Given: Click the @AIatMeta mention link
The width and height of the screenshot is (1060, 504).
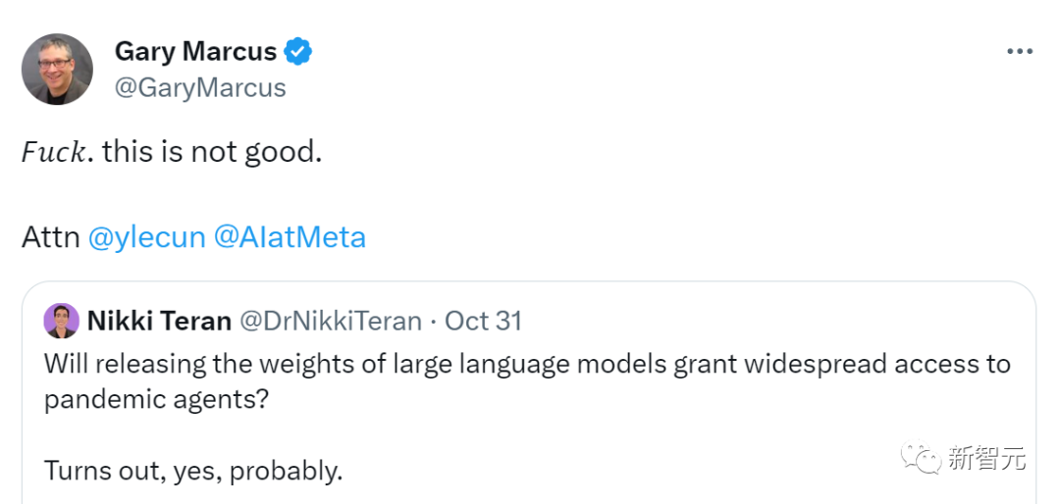Looking at the screenshot, I should point(290,237).
